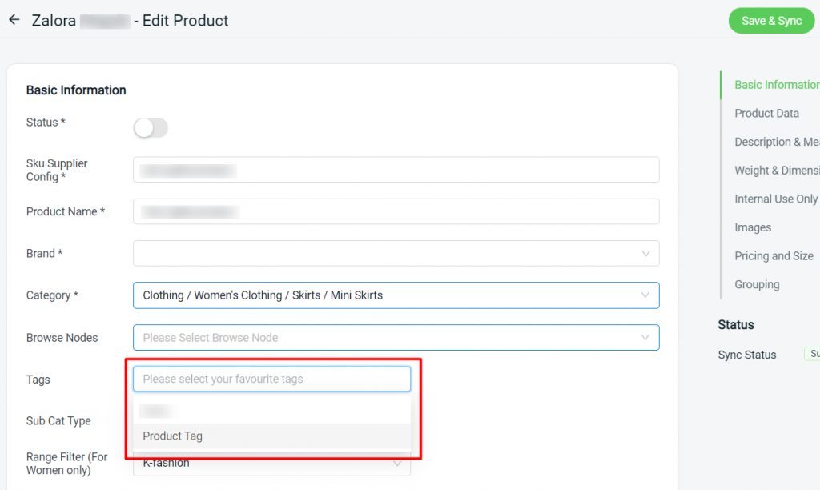820x490 pixels.
Task: Jump to Product Data section
Action: (766, 114)
